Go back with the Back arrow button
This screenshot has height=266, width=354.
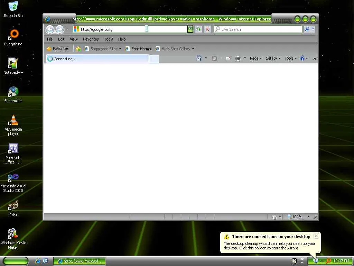tap(50, 29)
